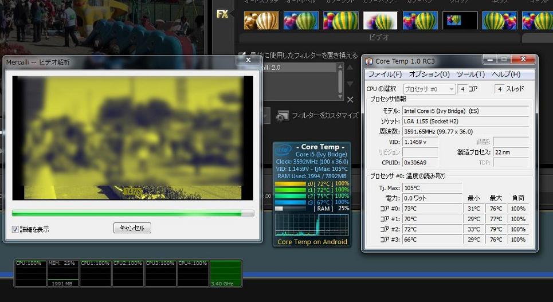553x302 pixels.
Task: Open the ヘルプ(H) menu in Core Temp
Action: [506, 74]
